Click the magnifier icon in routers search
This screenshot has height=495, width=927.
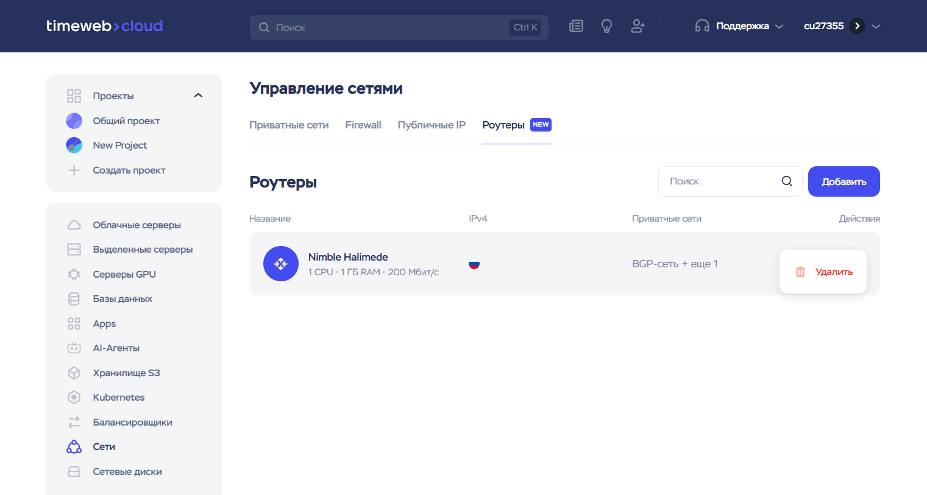click(787, 181)
